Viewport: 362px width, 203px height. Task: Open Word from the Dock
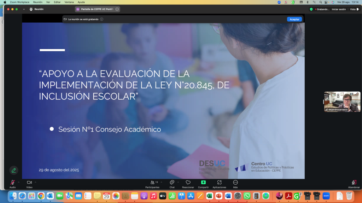point(228,196)
